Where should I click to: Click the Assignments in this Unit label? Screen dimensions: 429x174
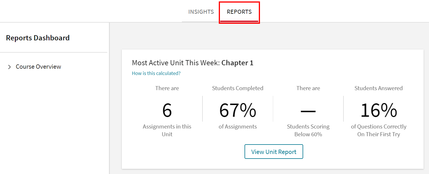(167, 130)
